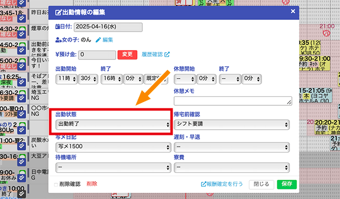Click the 報酬確定を行う link
340x199 pixels.
pyautogui.click(x=222, y=184)
